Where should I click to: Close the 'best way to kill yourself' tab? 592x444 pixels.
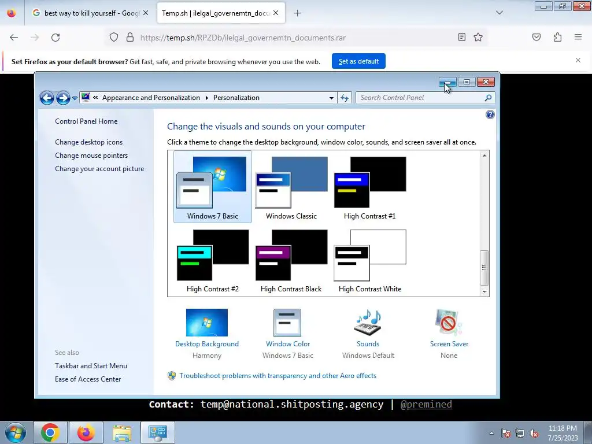pos(146,13)
